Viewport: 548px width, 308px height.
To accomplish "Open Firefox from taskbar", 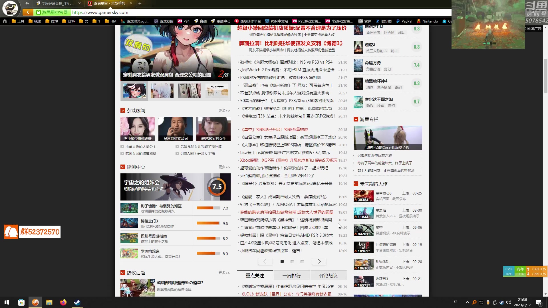I will [63, 302].
